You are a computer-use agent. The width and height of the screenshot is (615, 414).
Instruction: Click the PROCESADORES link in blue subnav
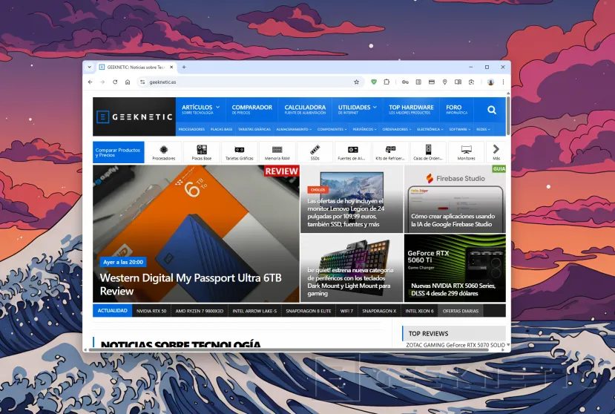tap(191, 129)
